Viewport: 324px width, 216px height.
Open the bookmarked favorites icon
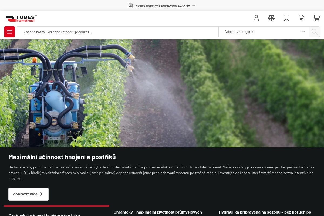[286, 18]
